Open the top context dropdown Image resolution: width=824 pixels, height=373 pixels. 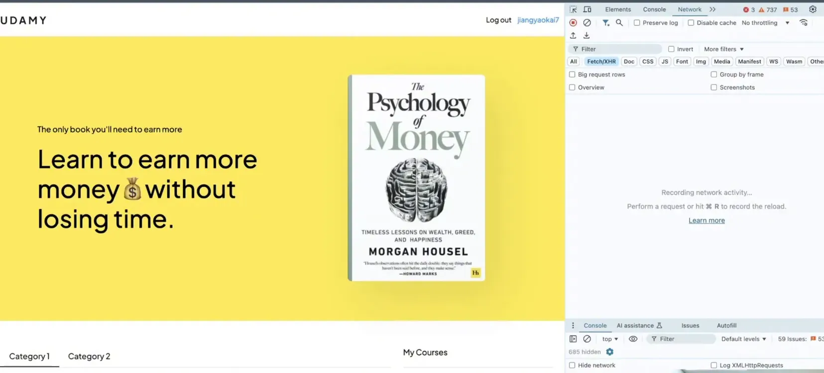pos(610,339)
